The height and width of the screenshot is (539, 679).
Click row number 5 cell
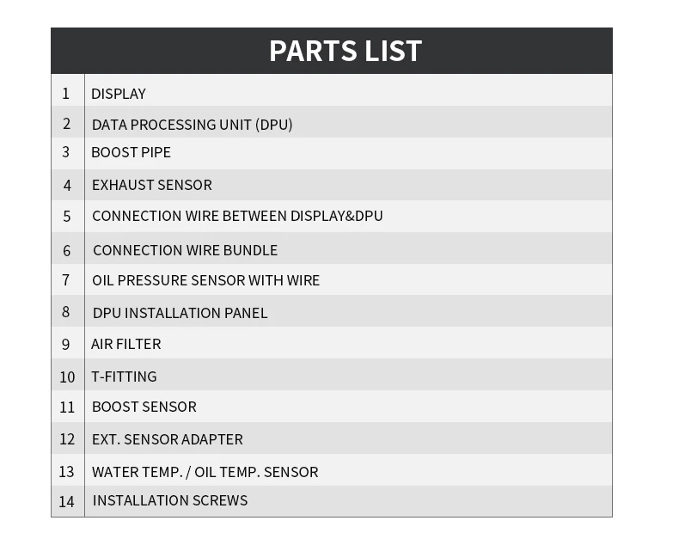(68, 217)
